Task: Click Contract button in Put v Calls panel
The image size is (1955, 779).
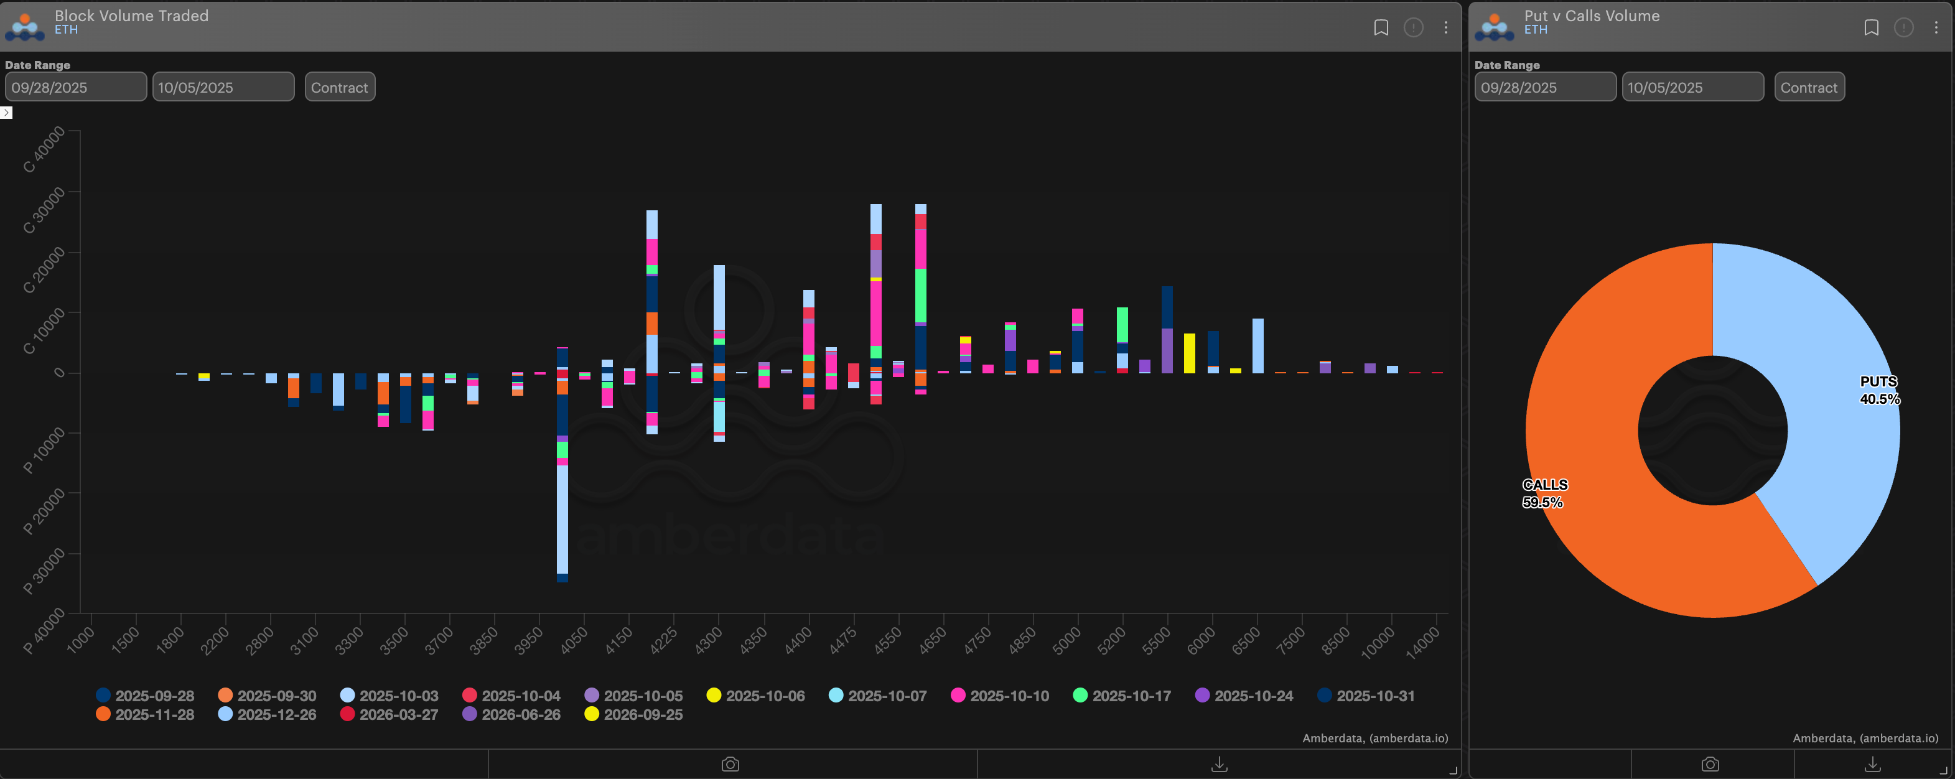Action: click(x=1809, y=87)
